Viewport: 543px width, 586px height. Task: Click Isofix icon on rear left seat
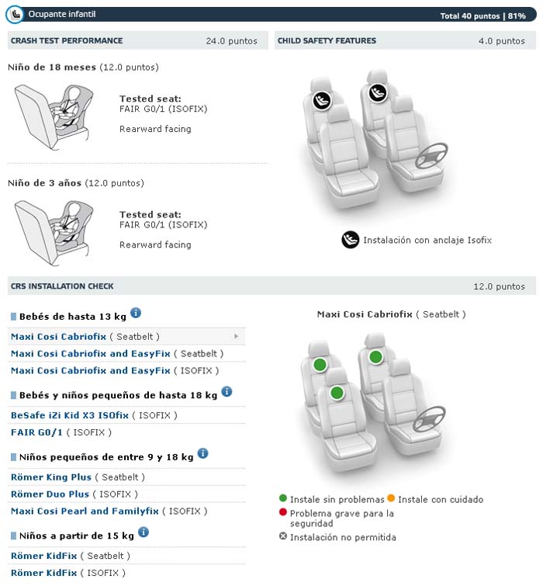click(322, 100)
